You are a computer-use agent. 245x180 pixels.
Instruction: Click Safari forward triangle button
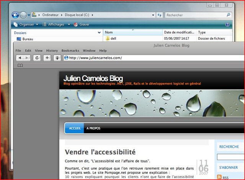(x=27, y=58)
